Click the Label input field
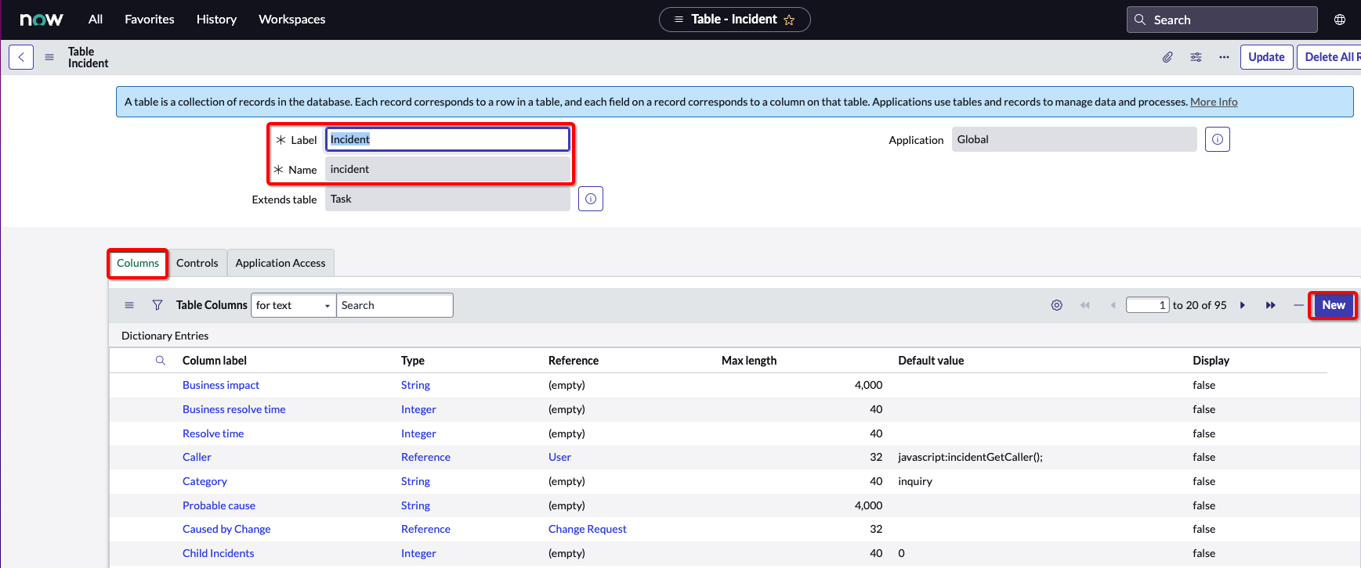This screenshot has height=568, width=1361. [x=447, y=139]
